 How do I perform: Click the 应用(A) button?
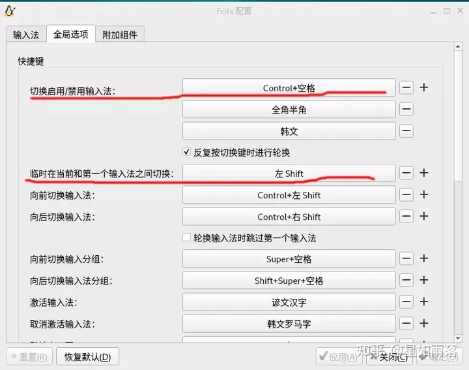click(339, 356)
